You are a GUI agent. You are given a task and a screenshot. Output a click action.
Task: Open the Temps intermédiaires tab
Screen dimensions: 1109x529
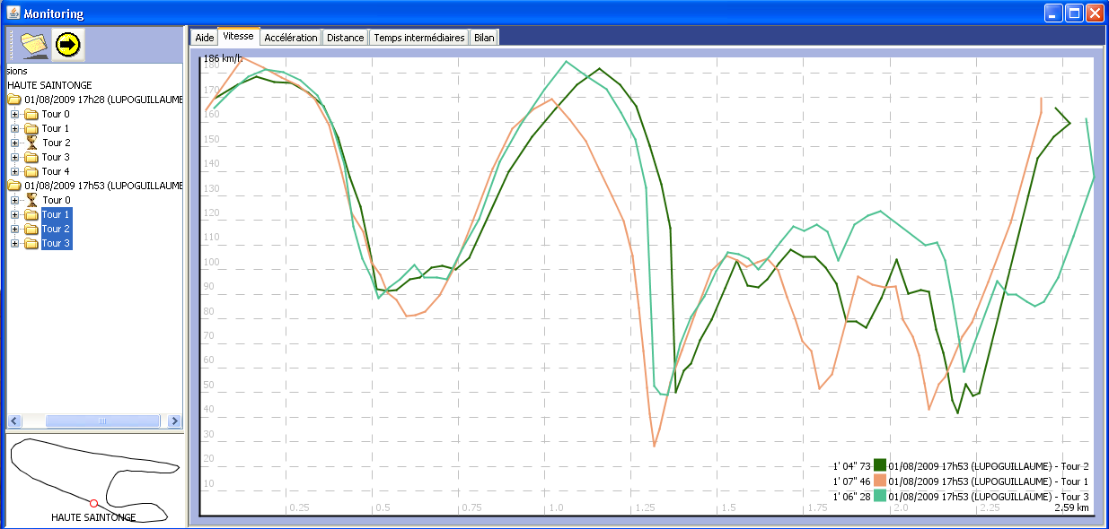click(419, 38)
